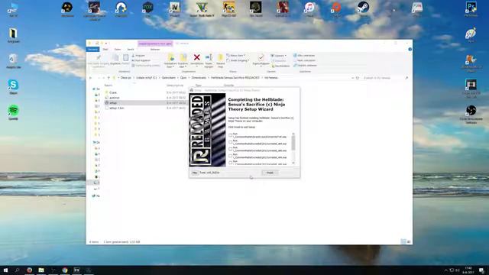Image resolution: width=489 pixels, height=275 pixels.
Task: Click the Explorer search field
Action: tap(385, 78)
